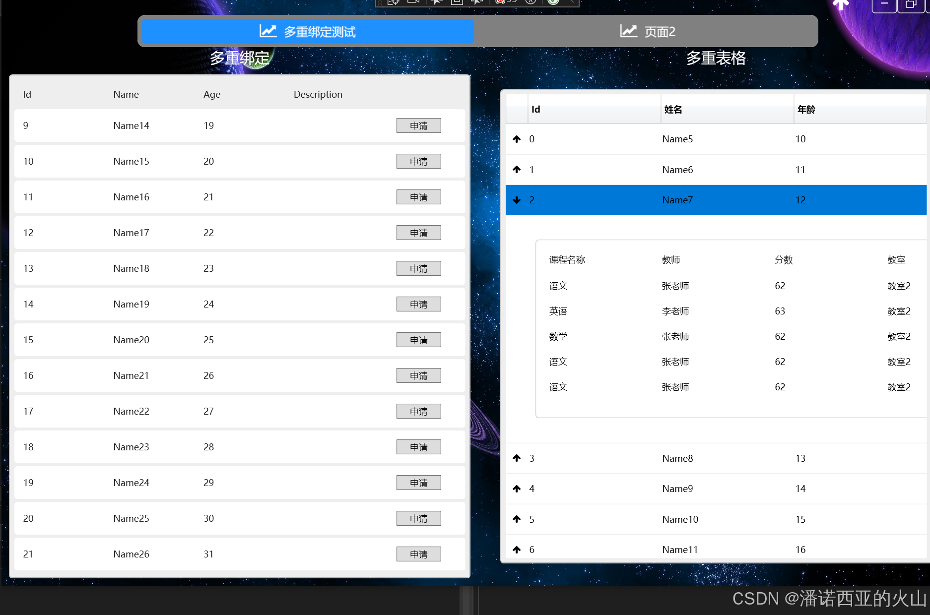Click 申请 button for Name22 row

click(418, 411)
